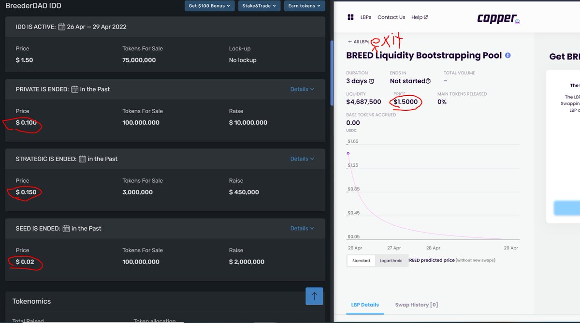Open Contact Us in the Copper header
This screenshot has height=323, width=580.
(x=391, y=17)
